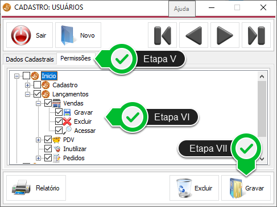Expand the PDV tree node
Screen dimensions: 277x207
[38, 140]
